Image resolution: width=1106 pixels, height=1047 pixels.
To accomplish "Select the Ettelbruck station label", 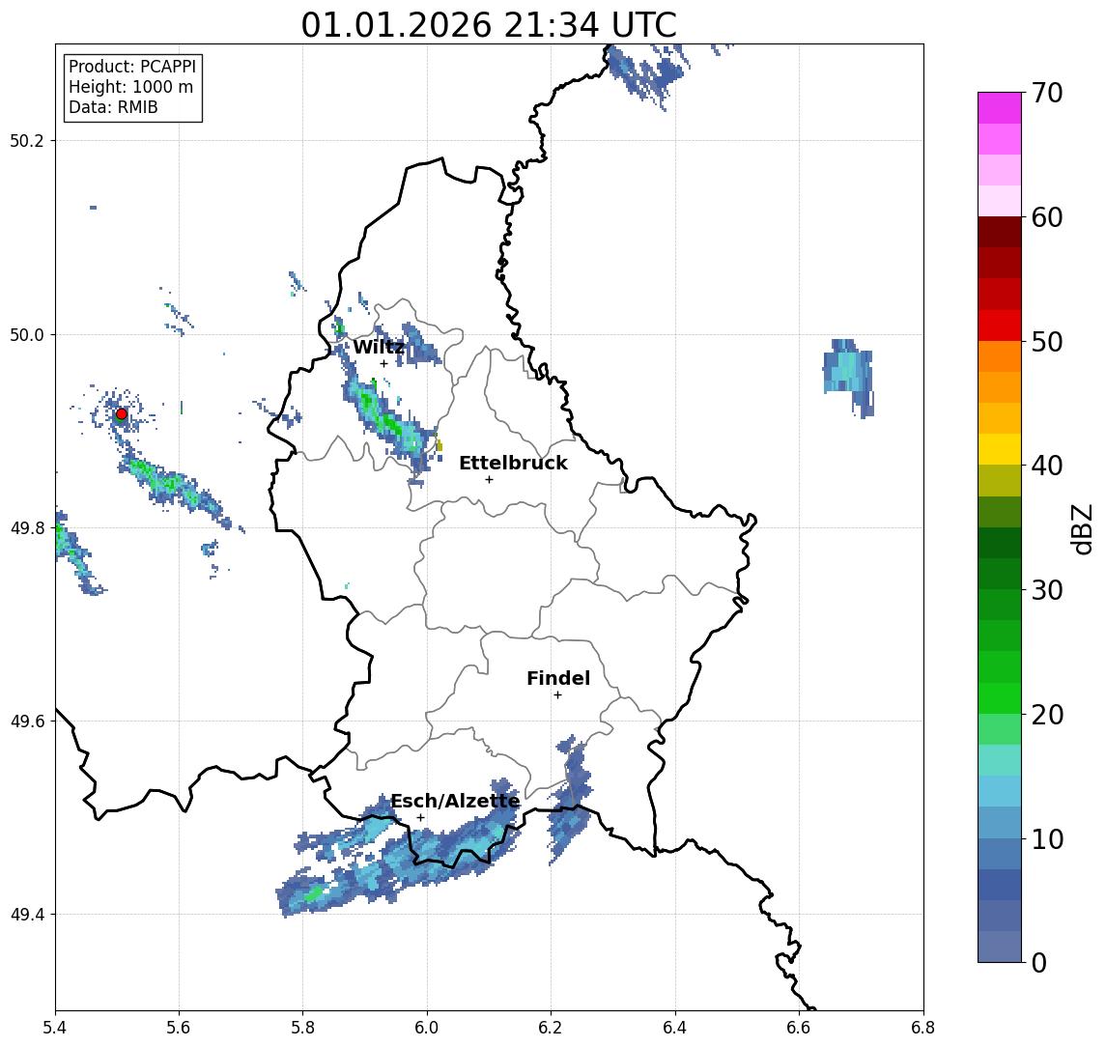I will (513, 463).
